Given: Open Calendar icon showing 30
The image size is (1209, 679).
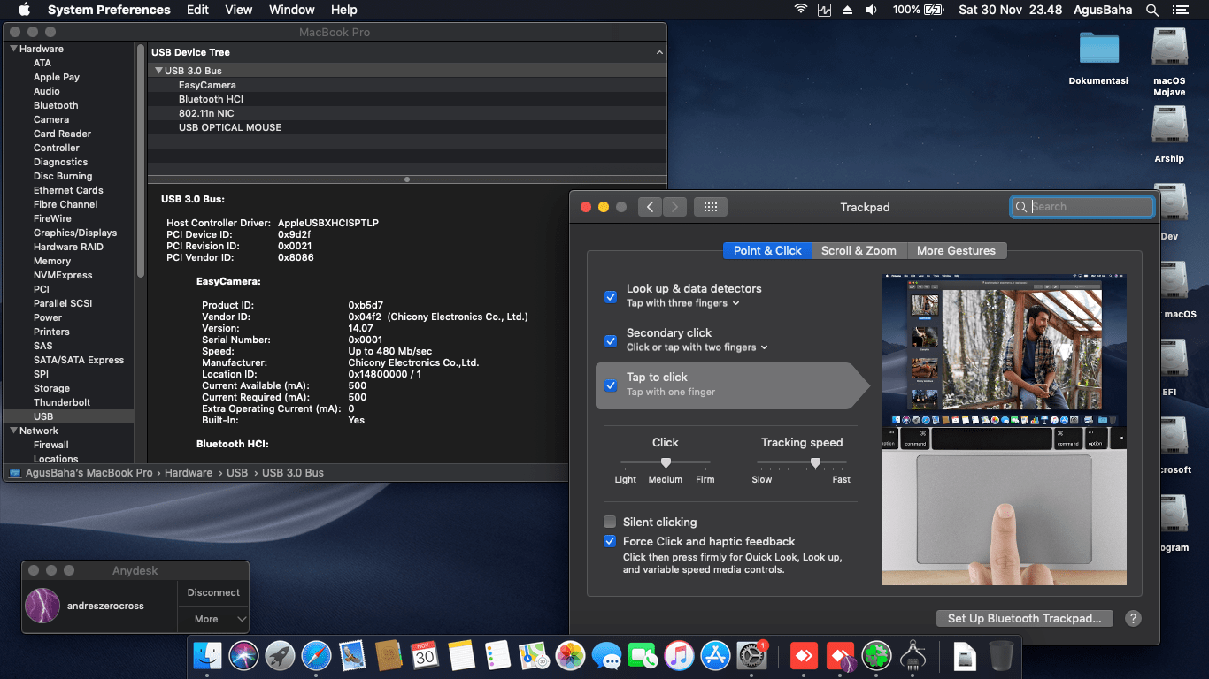Looking at the screenshot, I should coord(425,655).
